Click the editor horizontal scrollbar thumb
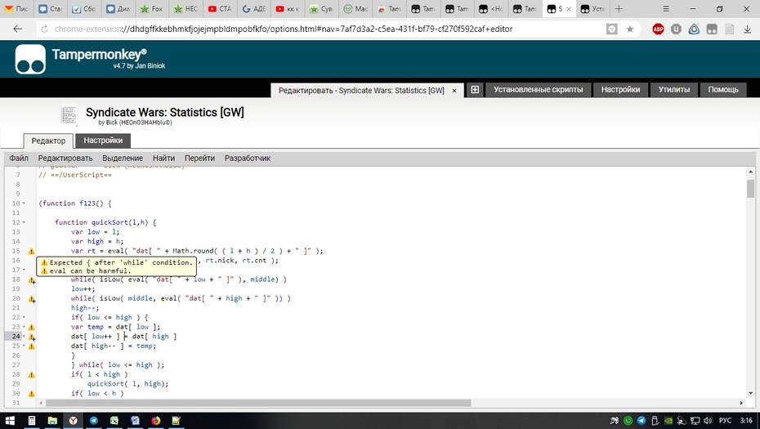Viewport: 760px width, 429px height. (x=258, y=403)
